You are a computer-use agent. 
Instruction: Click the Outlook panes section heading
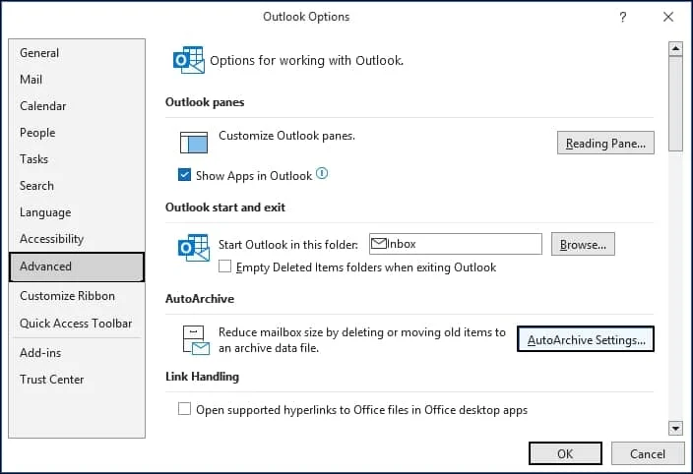[205, 102]
